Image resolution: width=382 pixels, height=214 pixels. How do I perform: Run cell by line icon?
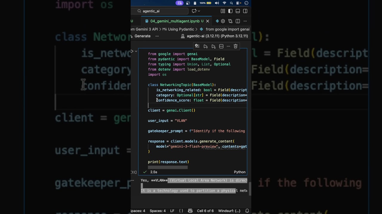197,46
